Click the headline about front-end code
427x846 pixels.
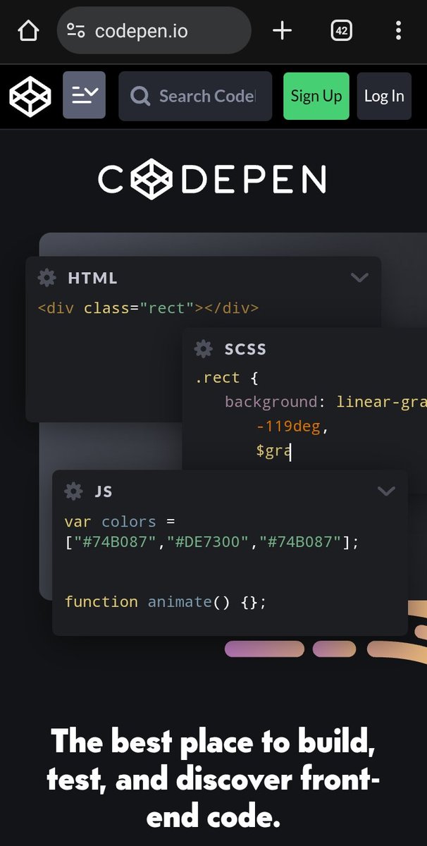(213, 780)
